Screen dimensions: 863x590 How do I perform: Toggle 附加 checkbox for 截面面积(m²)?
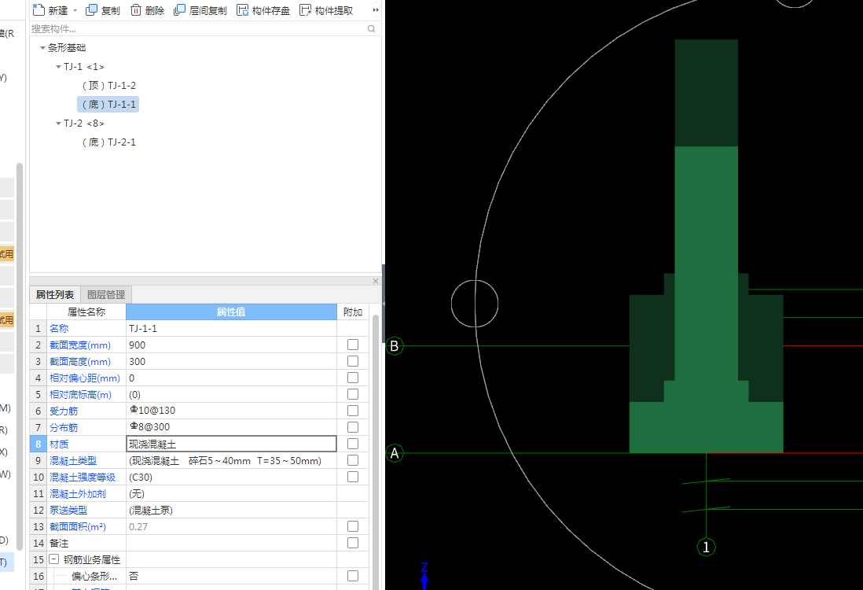click(x=353, y=526)
